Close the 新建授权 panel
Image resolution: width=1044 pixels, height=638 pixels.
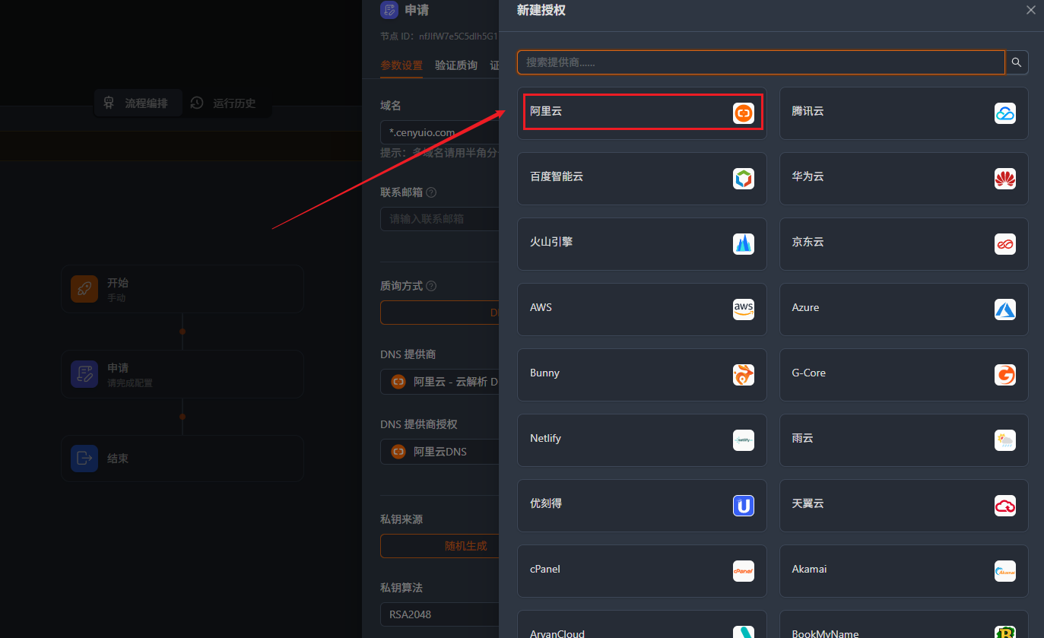pos(1030,11)
